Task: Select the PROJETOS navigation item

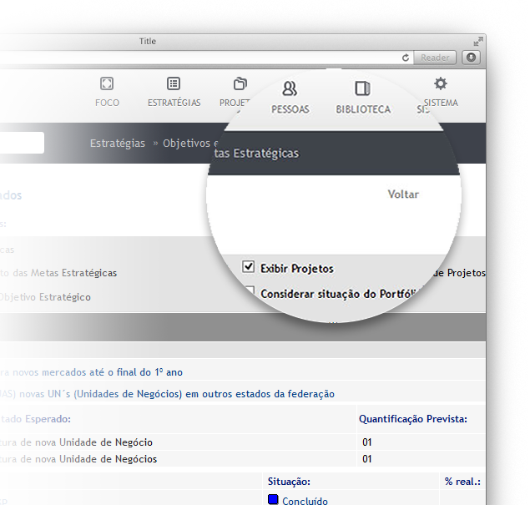Action: click(x=237, y=92)
